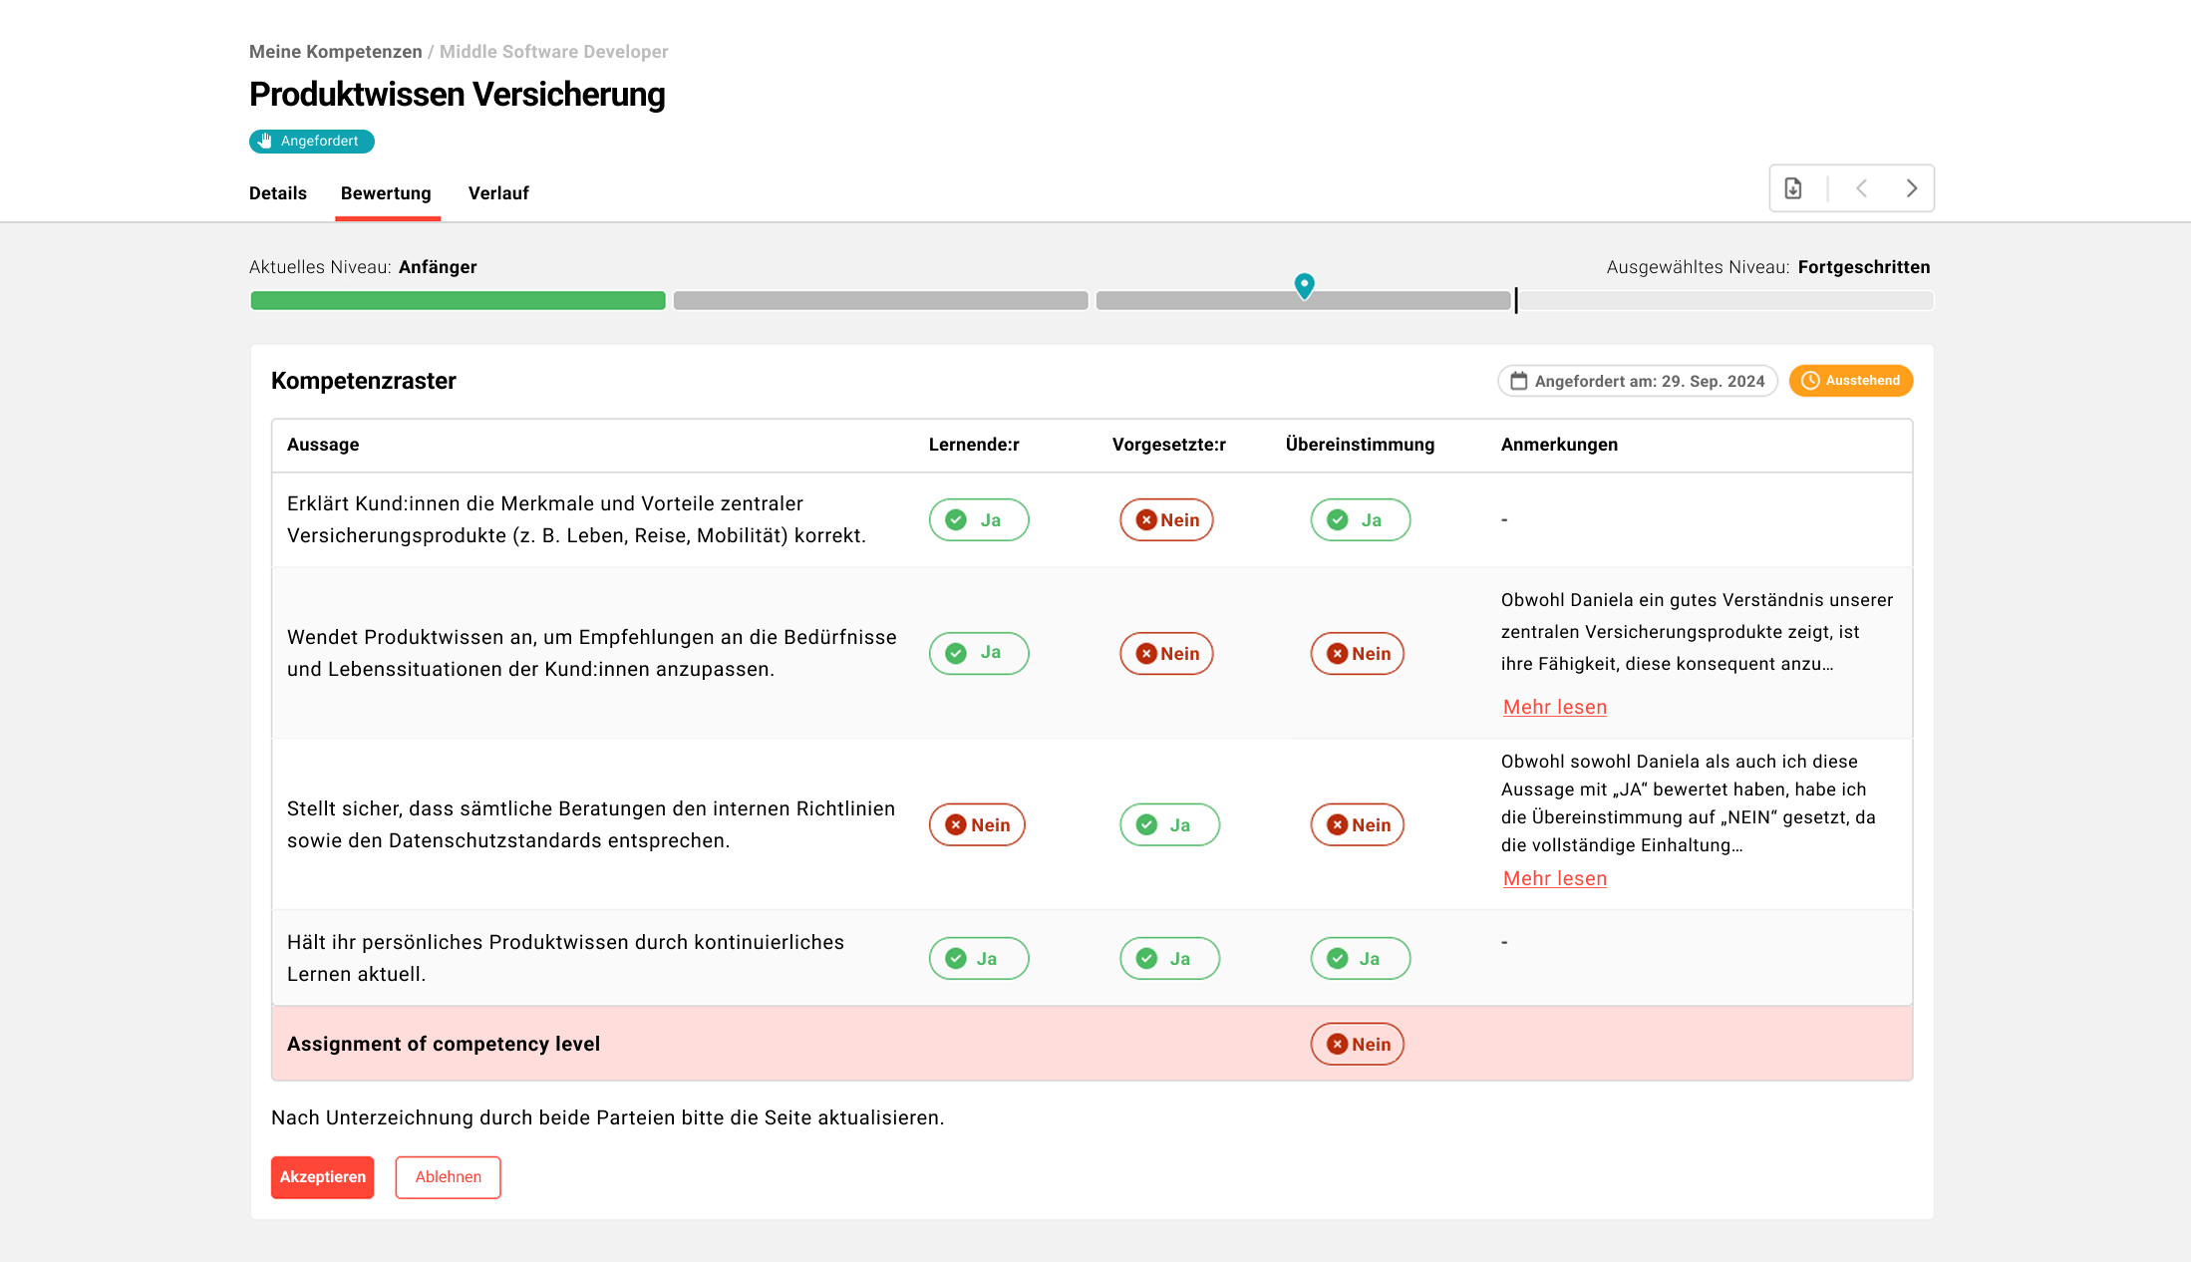Toggle the learner's Nein rating for Datenschutzstandards statement
2191x1262 pixels.
(x=977, y=824)
